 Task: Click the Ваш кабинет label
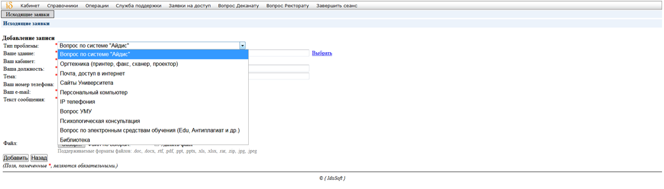click(19, 61)
